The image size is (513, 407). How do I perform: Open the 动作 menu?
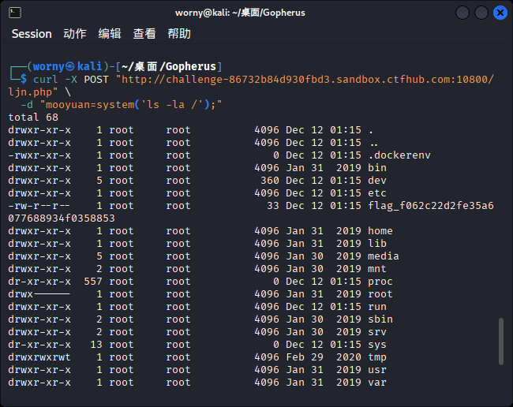coord(75,34)
